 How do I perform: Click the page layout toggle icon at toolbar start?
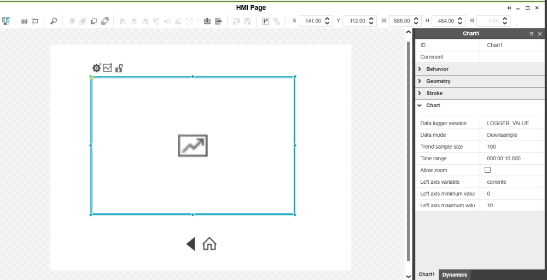6,21
